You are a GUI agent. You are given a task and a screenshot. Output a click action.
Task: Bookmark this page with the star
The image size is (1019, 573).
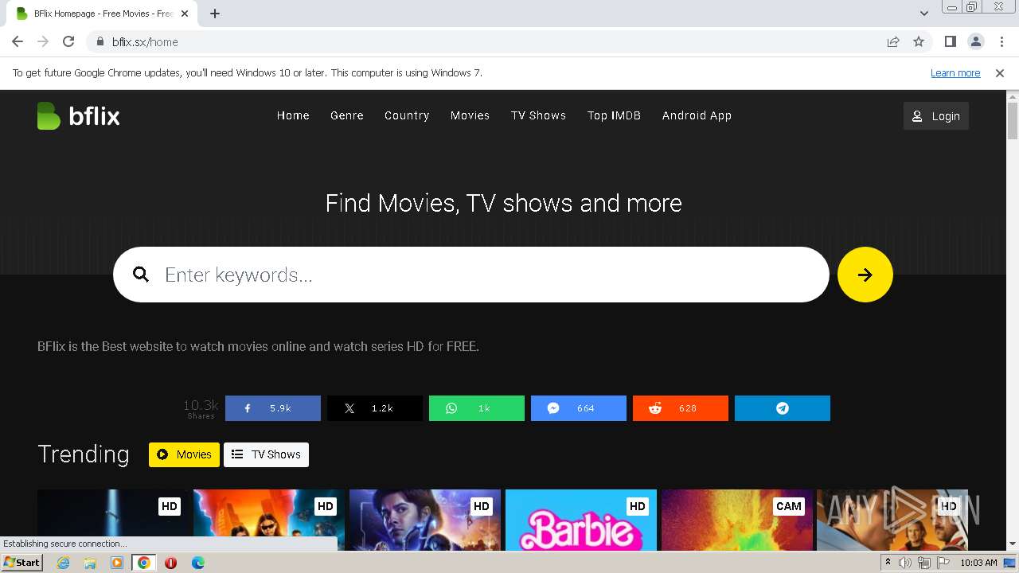(x=919, y=42)
